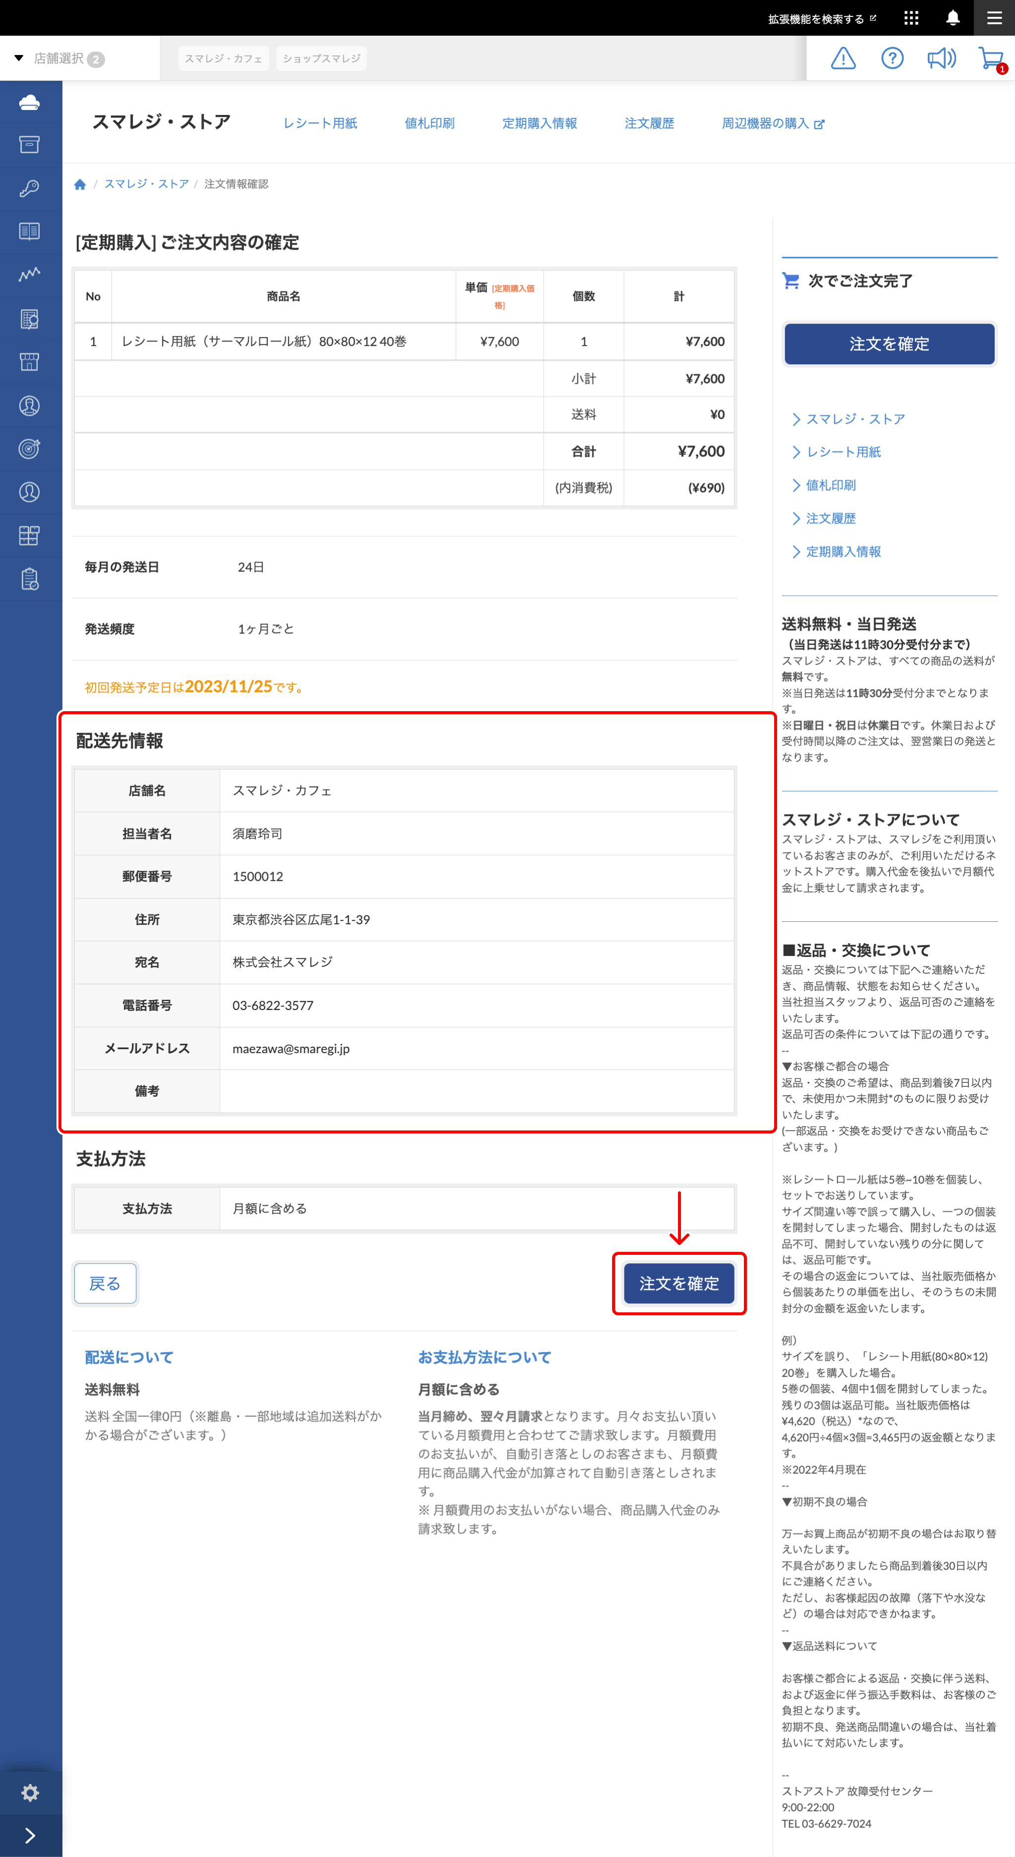Click the 1ヶ月ごと frequency value
The height and width of the screenshot is (1857, 1015).
(266, 628)
